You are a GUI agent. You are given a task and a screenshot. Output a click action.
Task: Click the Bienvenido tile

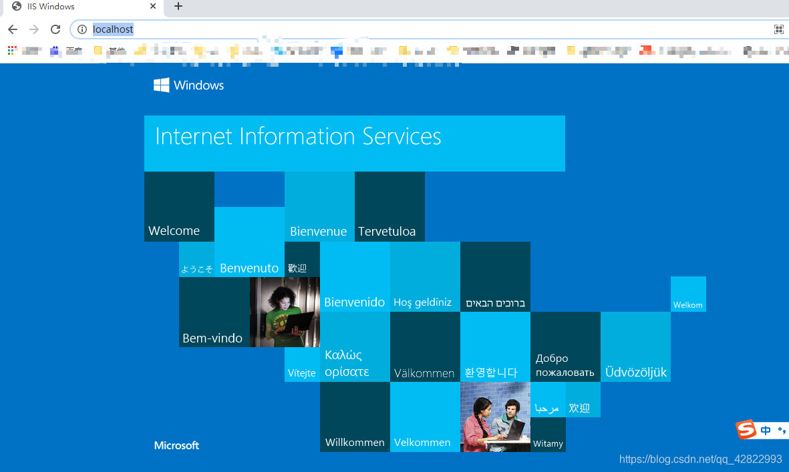355,277
